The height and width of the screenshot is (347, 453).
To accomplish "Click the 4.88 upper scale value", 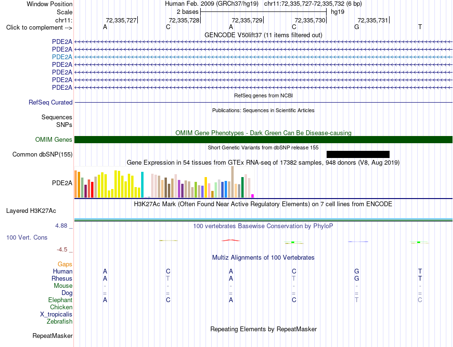I will tap(61, 226).
